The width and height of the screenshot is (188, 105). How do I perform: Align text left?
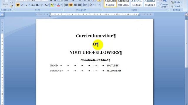(67, 5)
